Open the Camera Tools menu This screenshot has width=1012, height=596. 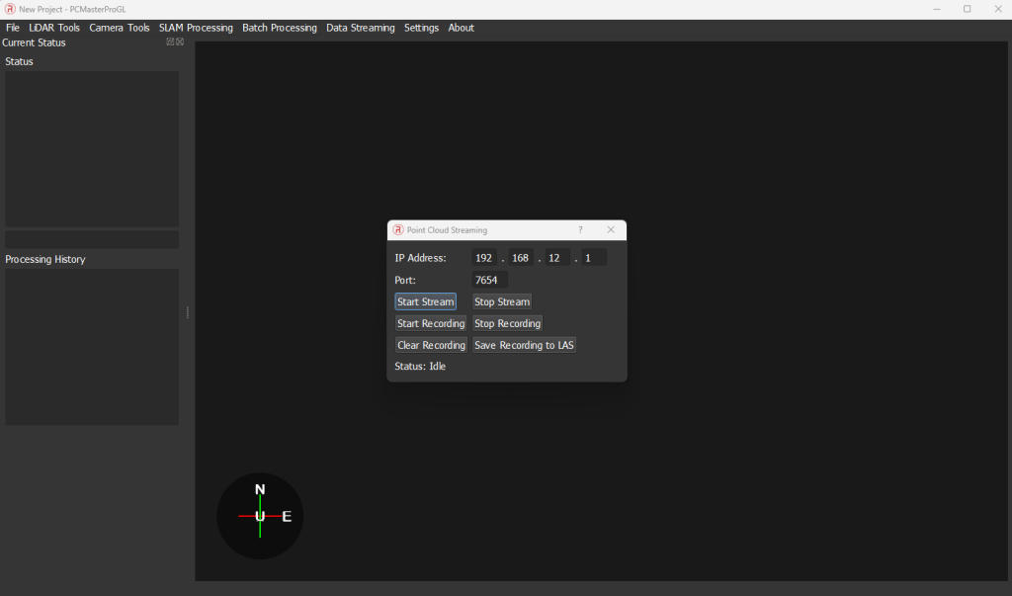(x=120, y=28)
